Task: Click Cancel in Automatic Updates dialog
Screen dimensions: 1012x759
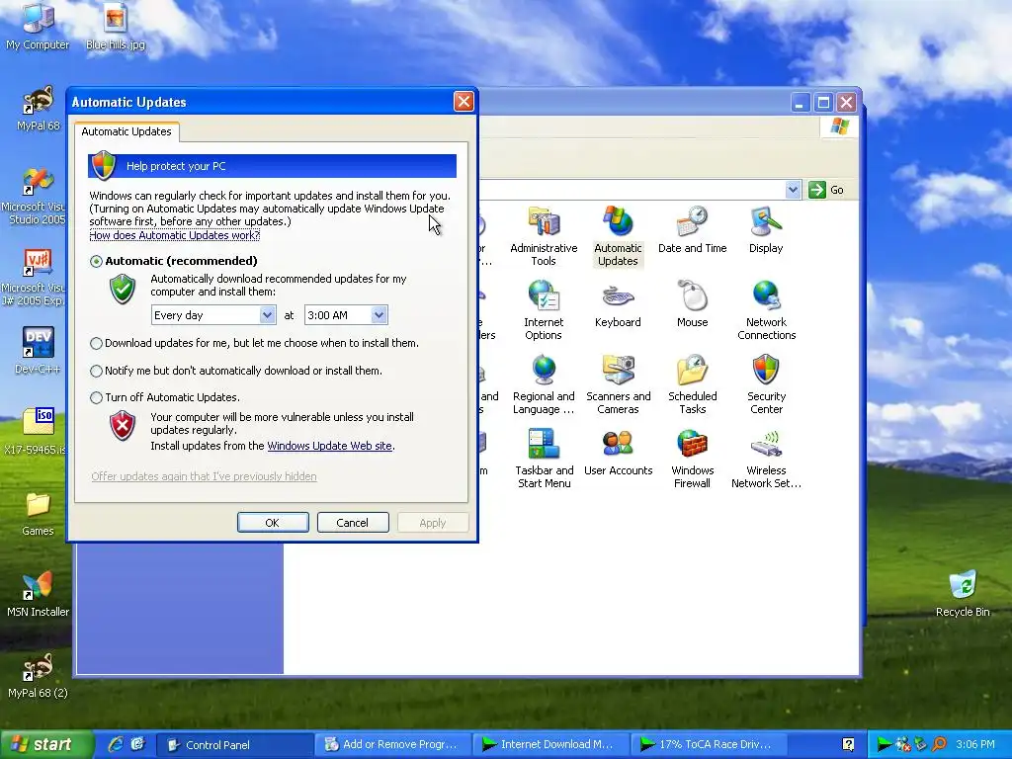Action: [353, 523]
